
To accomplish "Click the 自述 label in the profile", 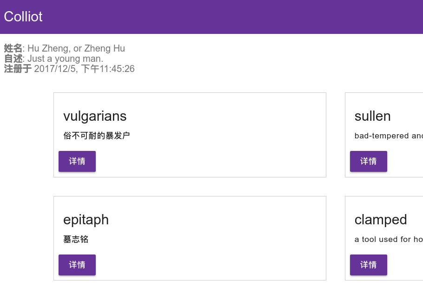I will pyautogui.click(x=13, y=59).
